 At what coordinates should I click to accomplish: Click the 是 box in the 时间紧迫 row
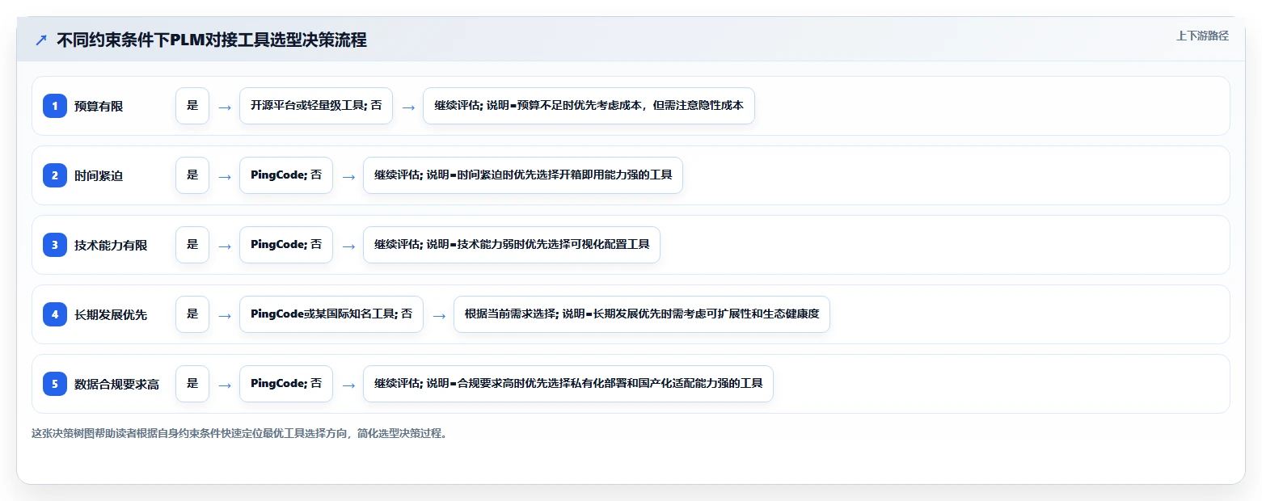192,175
